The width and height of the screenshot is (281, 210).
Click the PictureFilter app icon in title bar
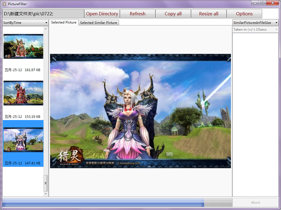pyautogui.click(x=4, y=4)
